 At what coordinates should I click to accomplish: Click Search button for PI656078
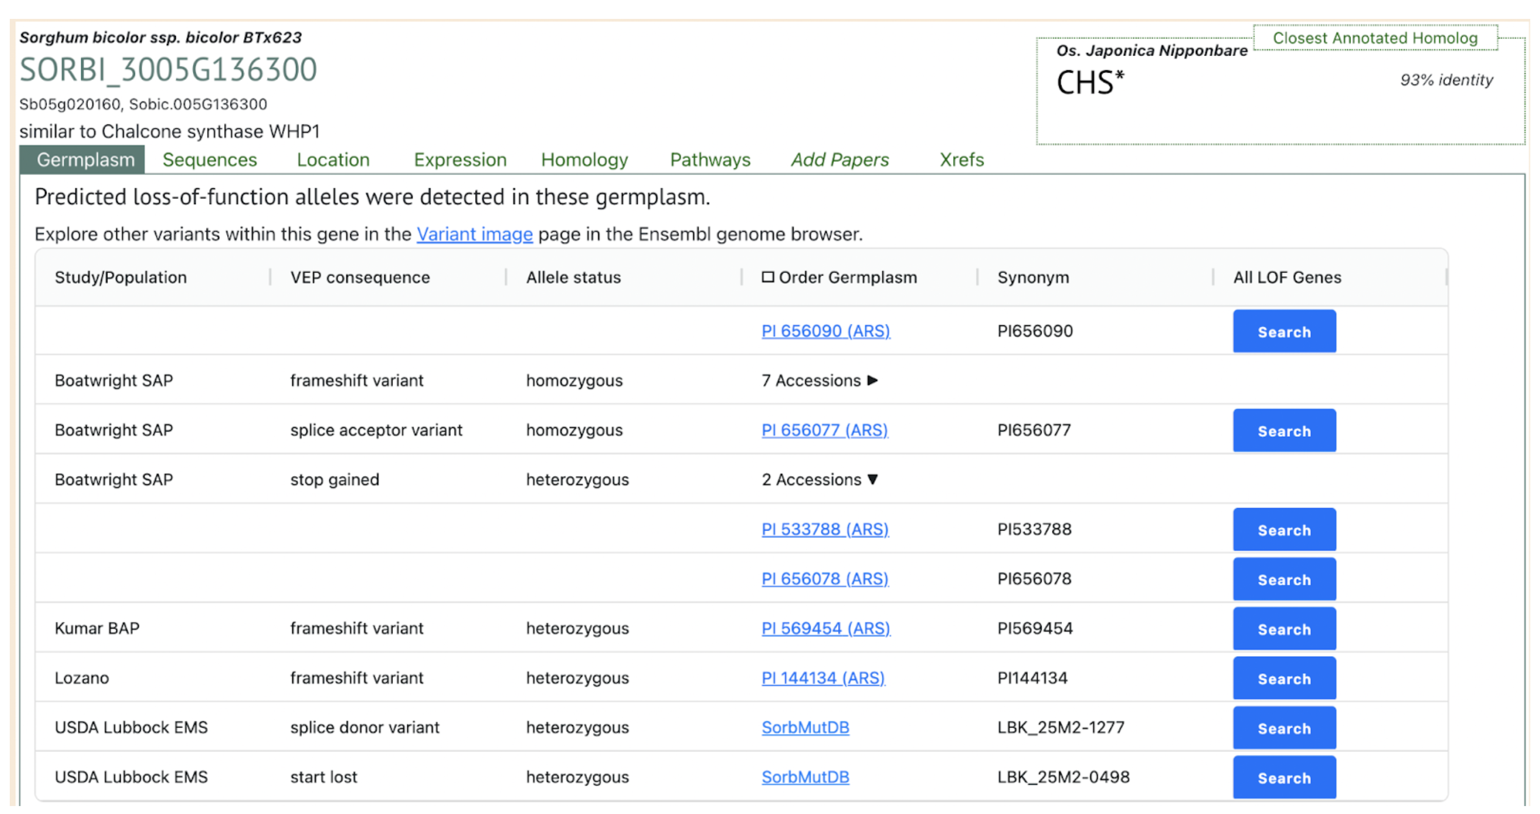coord(1284,579)
